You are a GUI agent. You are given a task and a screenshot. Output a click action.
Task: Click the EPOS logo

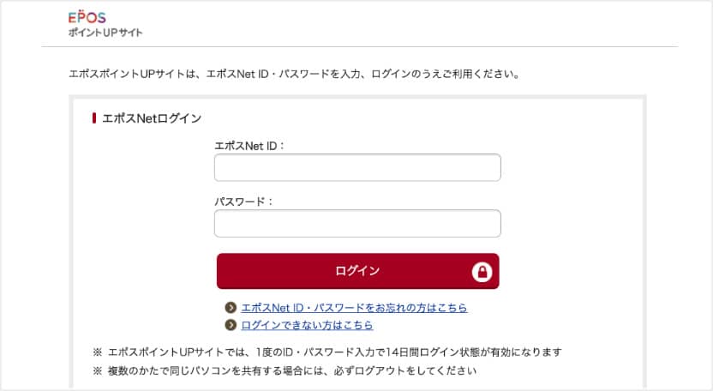87,18
